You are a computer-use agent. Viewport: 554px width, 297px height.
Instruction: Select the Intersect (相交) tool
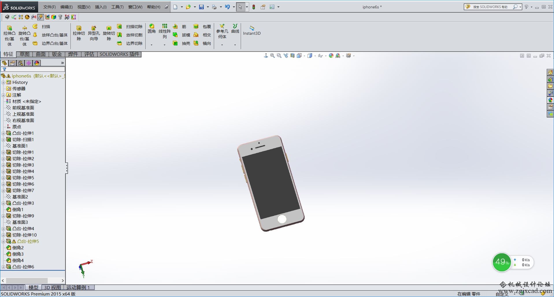(x=202, y=35)
